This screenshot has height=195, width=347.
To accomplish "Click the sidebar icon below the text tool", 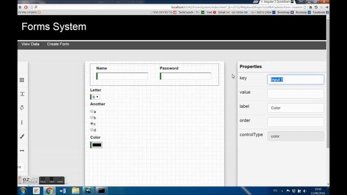I will click(x=22, y=108).
